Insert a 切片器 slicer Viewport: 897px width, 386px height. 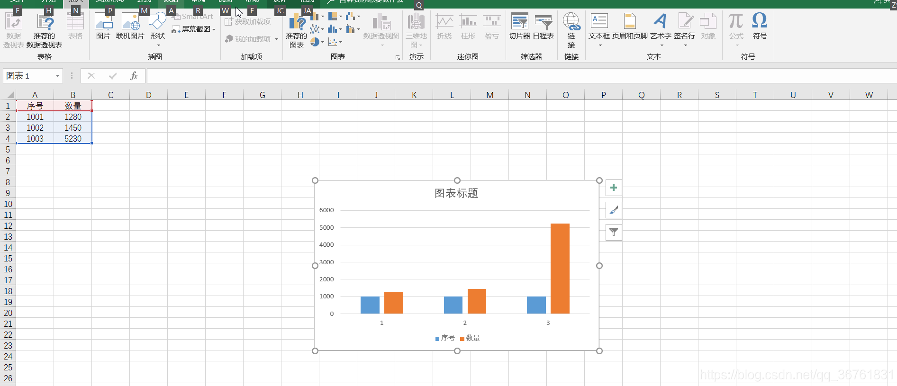[x=519, y=27]
